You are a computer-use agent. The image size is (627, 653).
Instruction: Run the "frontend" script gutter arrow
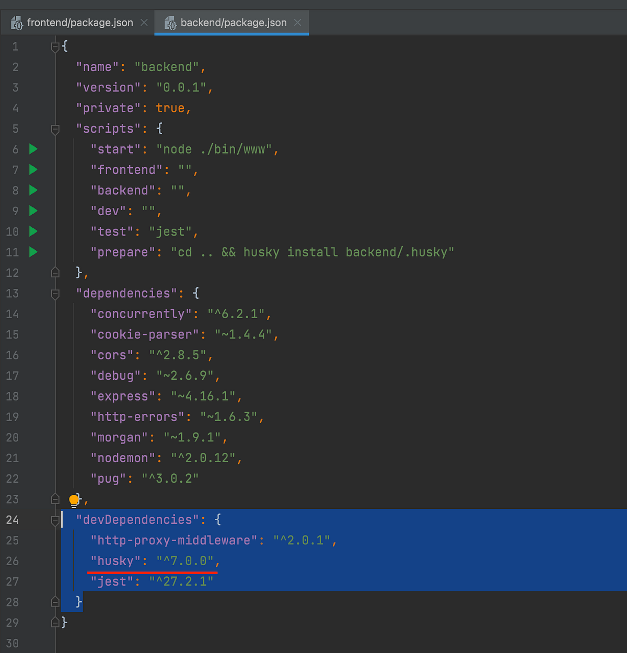click(33, 170)
